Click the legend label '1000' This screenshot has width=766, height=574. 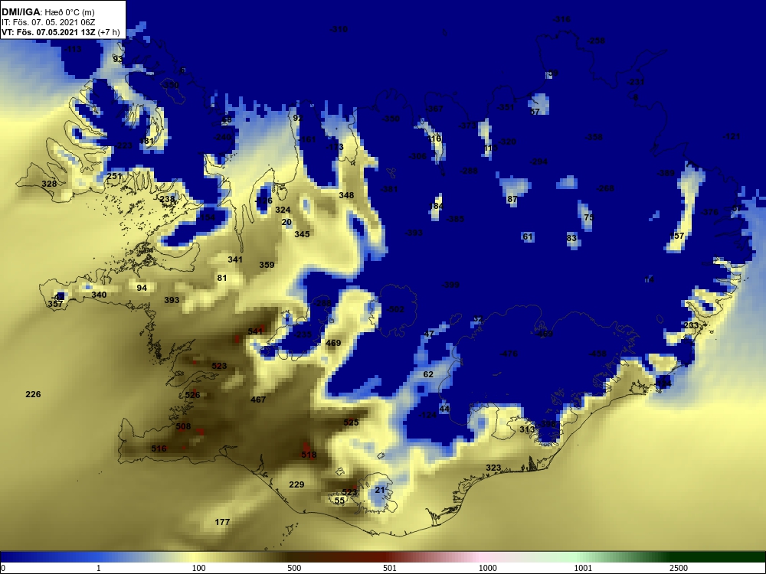click(x=487, y=568)
